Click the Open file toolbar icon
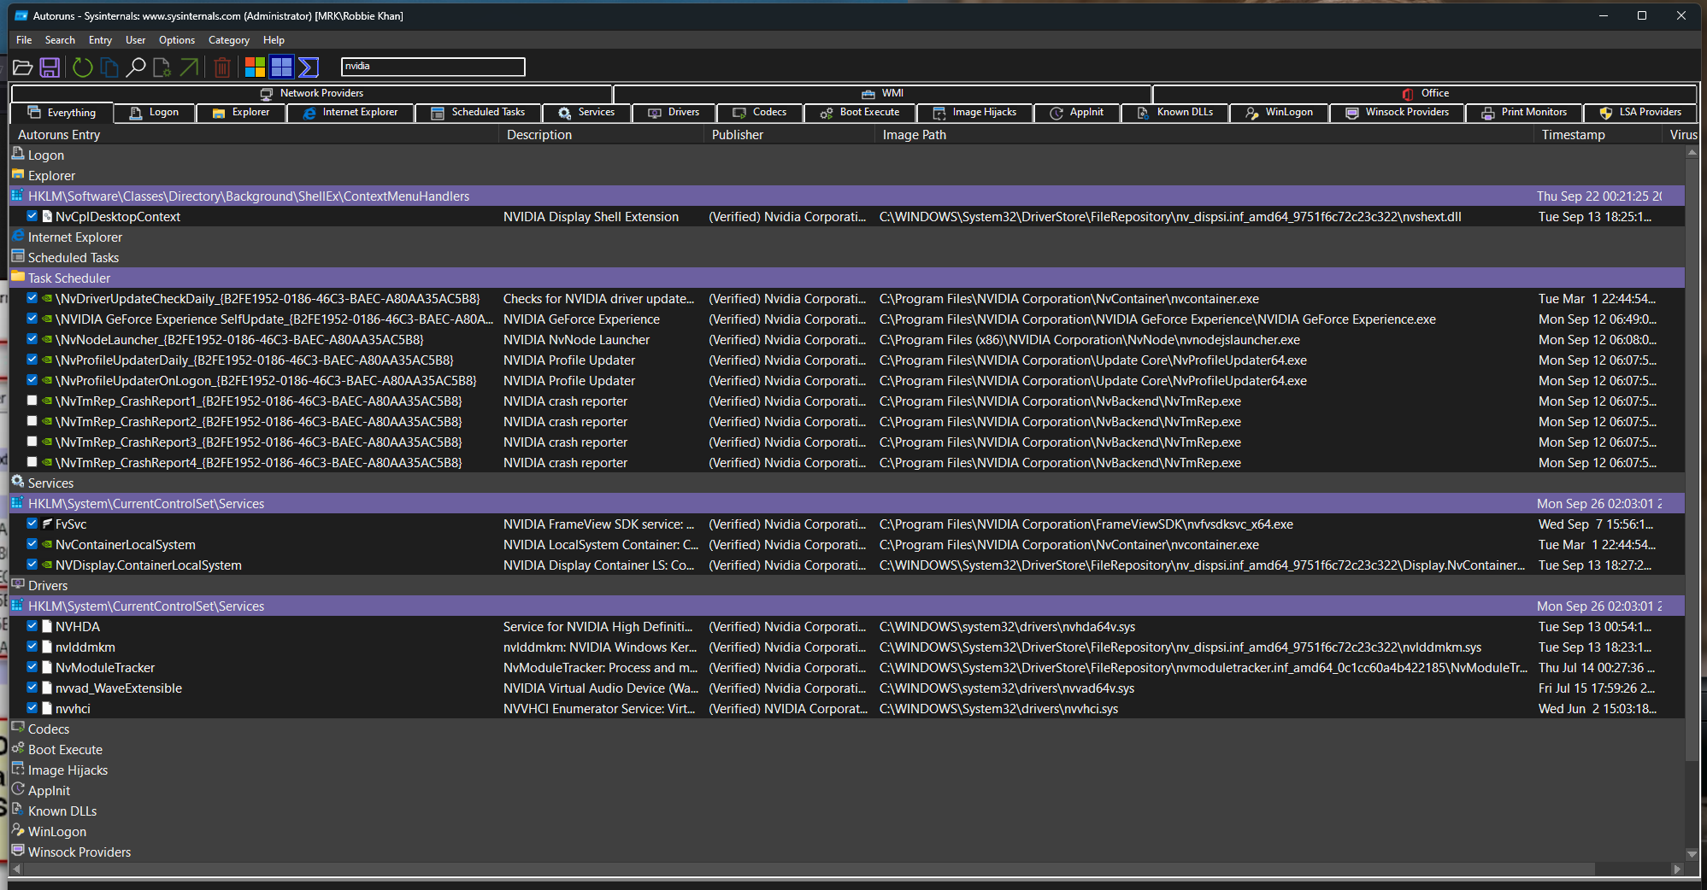The image size is (1707, 890). coord(23,67)
